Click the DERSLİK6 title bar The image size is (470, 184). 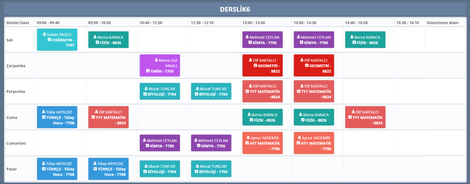click(x=235, y=9)
